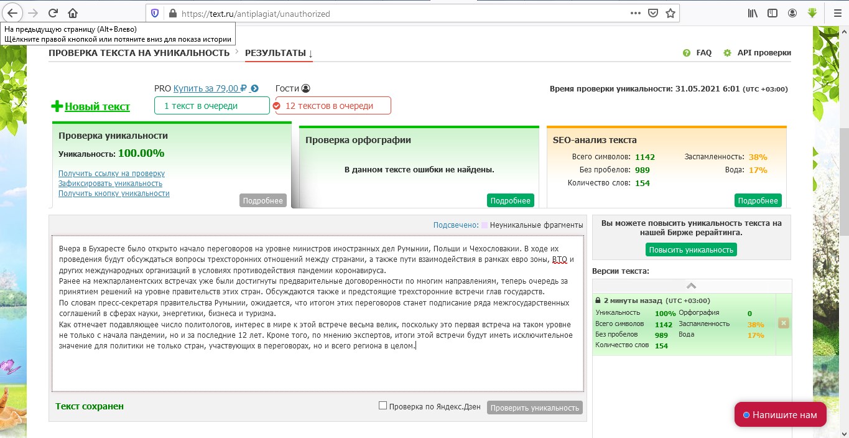
Task: Open the Firefox account icon
Action: click(792, 13)
